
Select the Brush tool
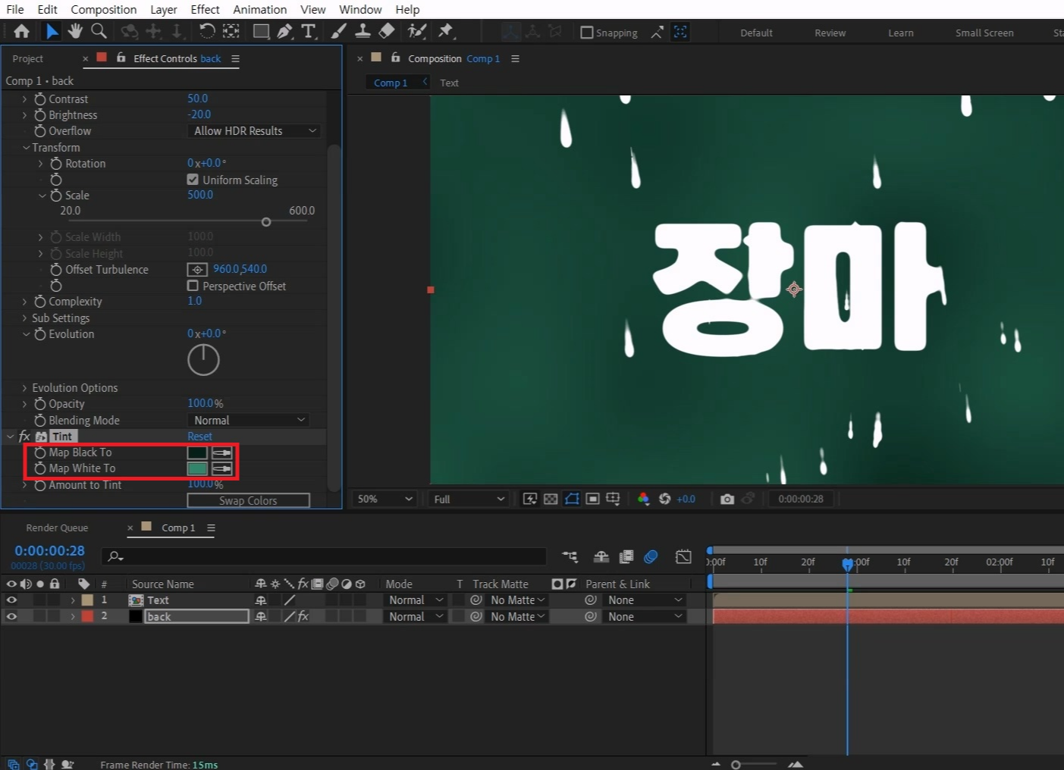click(x=339, y=31)
